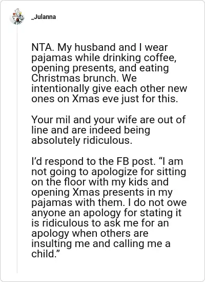Click the line 'intentionally give each other new'
This screenshot has width=205, height=282.
pos(109,88)
